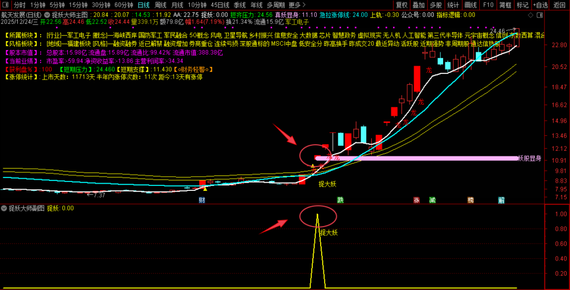Viewport: 570px width, 290px height.
Task: Click the 榜 event marker icon
Action: pos(470,200)
